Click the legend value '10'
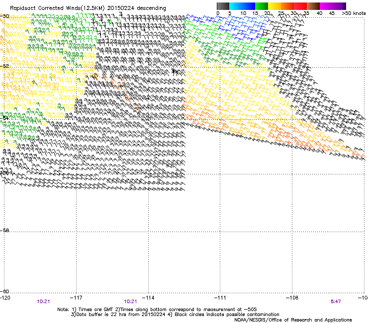368x323 pixels. [243, 13]
